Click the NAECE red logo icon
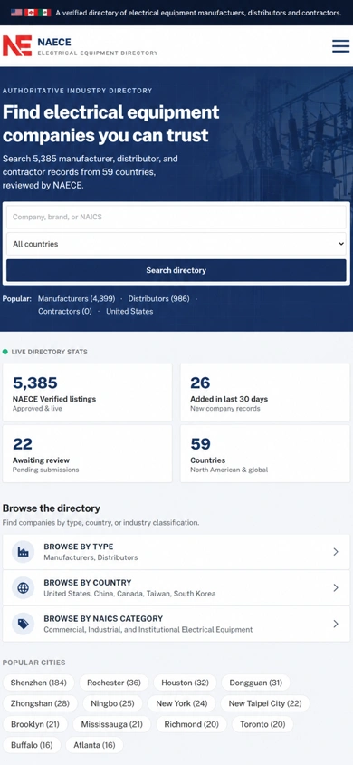353x765 pixels. click(x=17, y=46)
